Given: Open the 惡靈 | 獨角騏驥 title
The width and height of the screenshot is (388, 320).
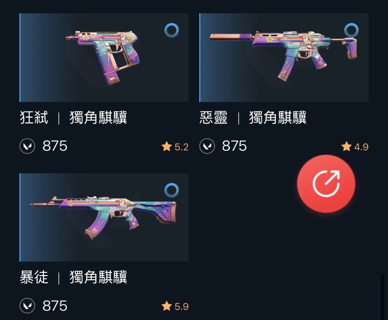Looking at the screenshot, I should (253, 118).
